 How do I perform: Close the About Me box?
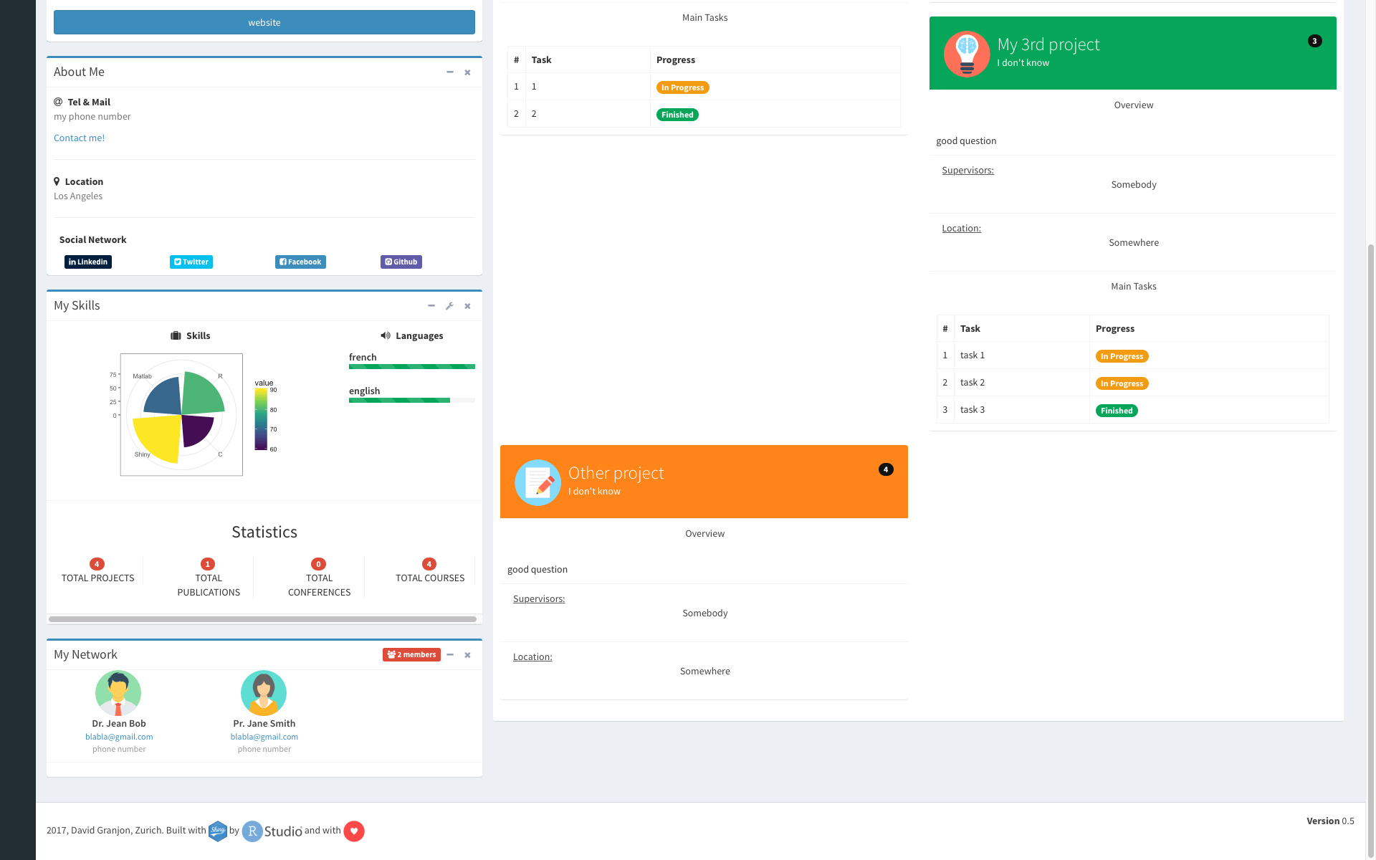pyautogui.click(x=467, y=72)
